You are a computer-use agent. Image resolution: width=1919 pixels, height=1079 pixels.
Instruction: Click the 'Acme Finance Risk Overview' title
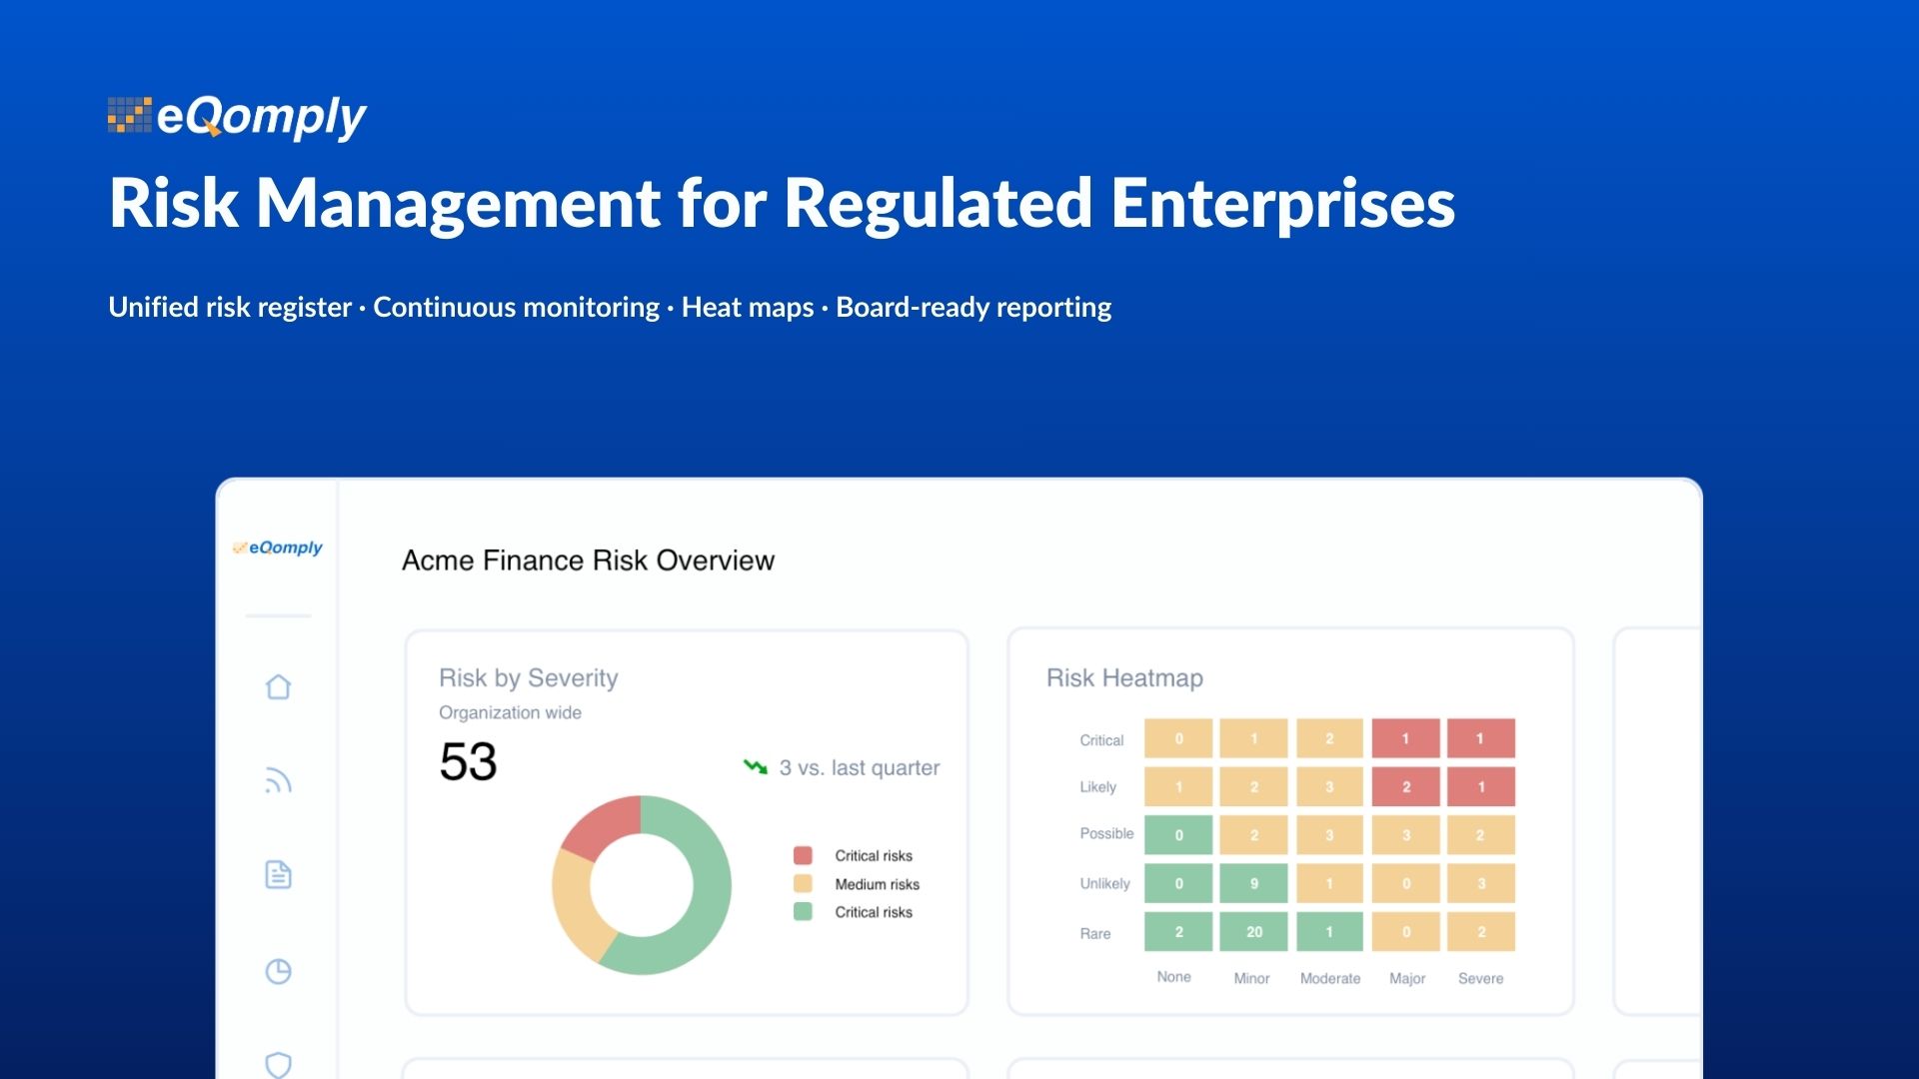(588, 560)
